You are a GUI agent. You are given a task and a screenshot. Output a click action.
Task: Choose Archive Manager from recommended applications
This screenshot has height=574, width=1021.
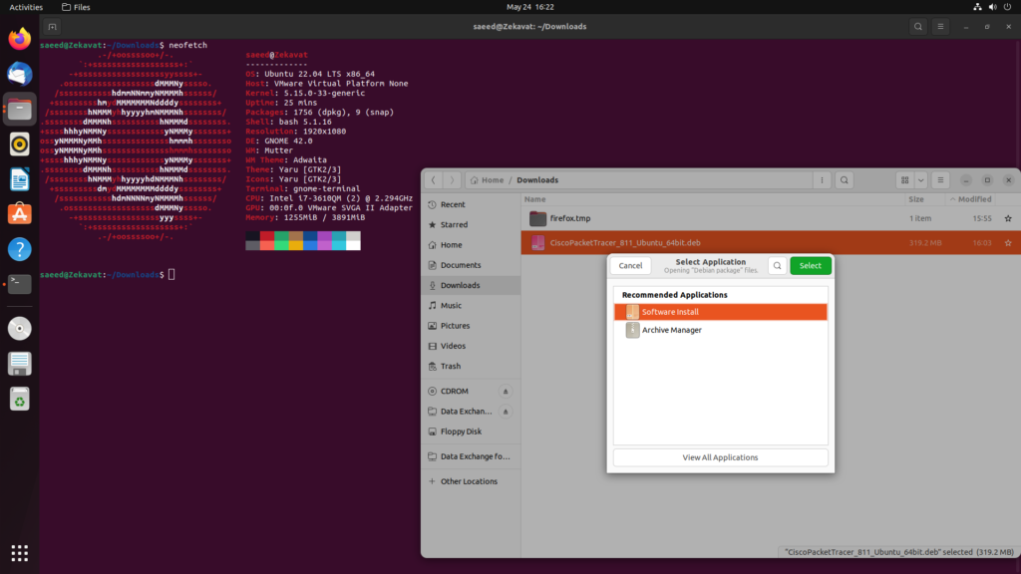point(671,330)
